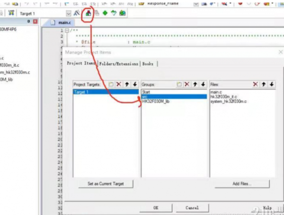Move selected group down with arrow
The width and height of the screenshot is (284, 215).
click(203, 84)
